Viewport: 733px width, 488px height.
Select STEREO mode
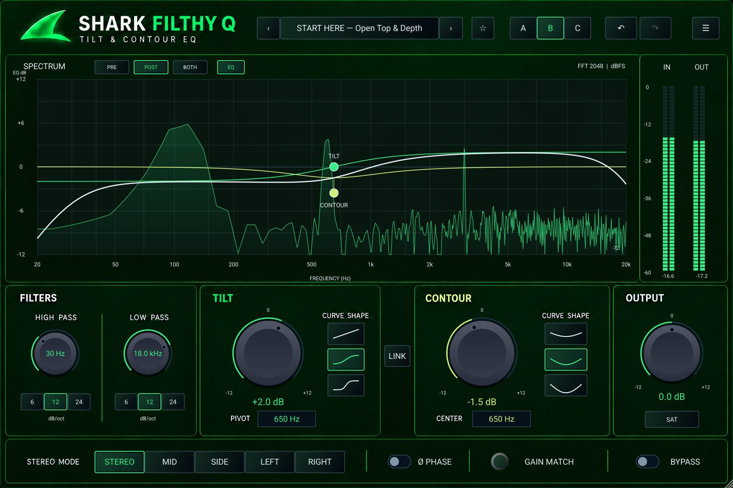tap(119, 462)
